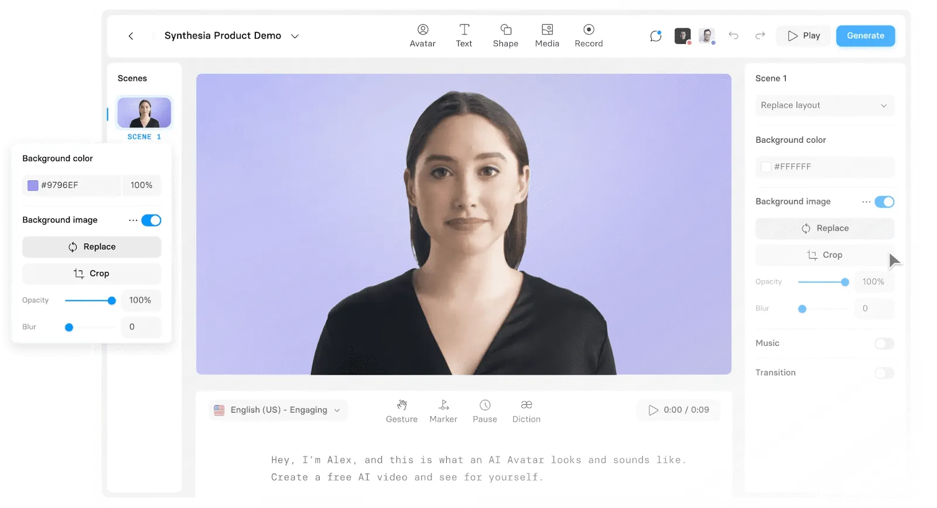Change voice English (US) - Engaging dropdown
Screen dimensions: 937x508
(x=278, y=410)
